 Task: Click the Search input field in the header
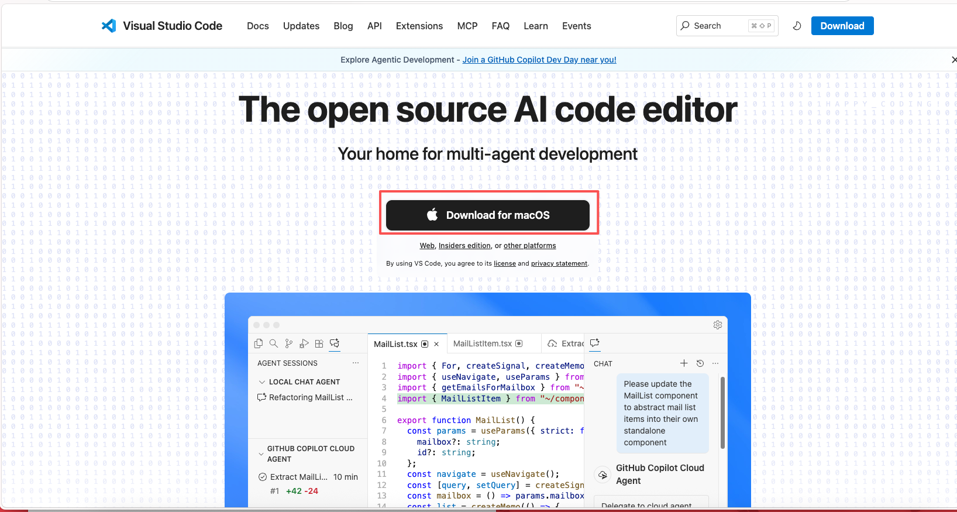coord(727,26)
